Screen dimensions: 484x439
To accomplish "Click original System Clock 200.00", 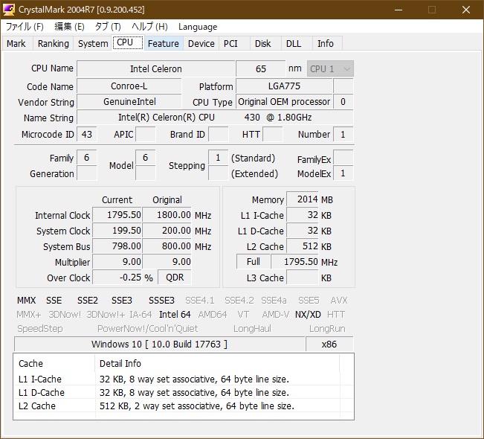I will point(167,231).
